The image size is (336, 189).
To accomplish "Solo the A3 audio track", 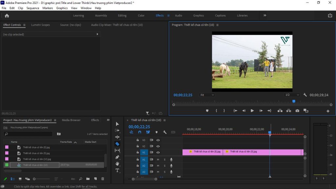I will point(164,172).
